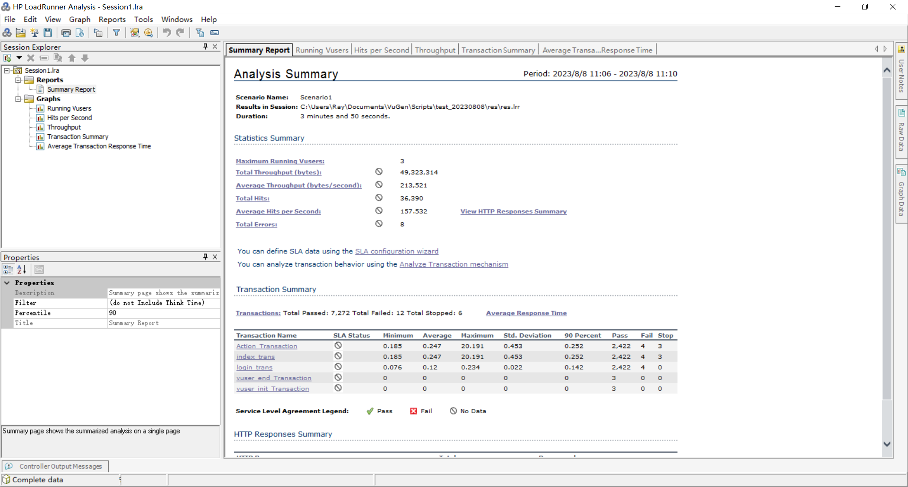Close the Properties panel

pos(215,257)
